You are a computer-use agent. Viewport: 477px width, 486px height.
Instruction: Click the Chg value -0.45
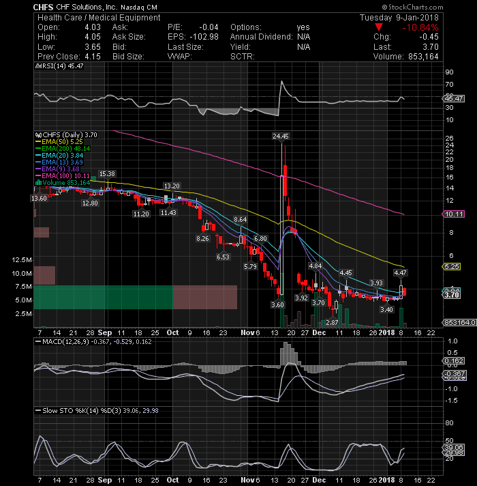(429, 37)
